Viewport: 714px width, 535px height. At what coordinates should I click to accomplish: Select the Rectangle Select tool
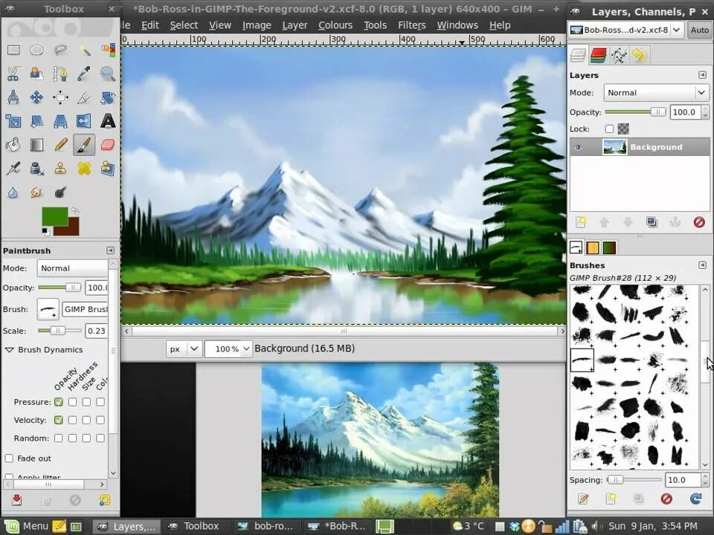click(13, 50)
